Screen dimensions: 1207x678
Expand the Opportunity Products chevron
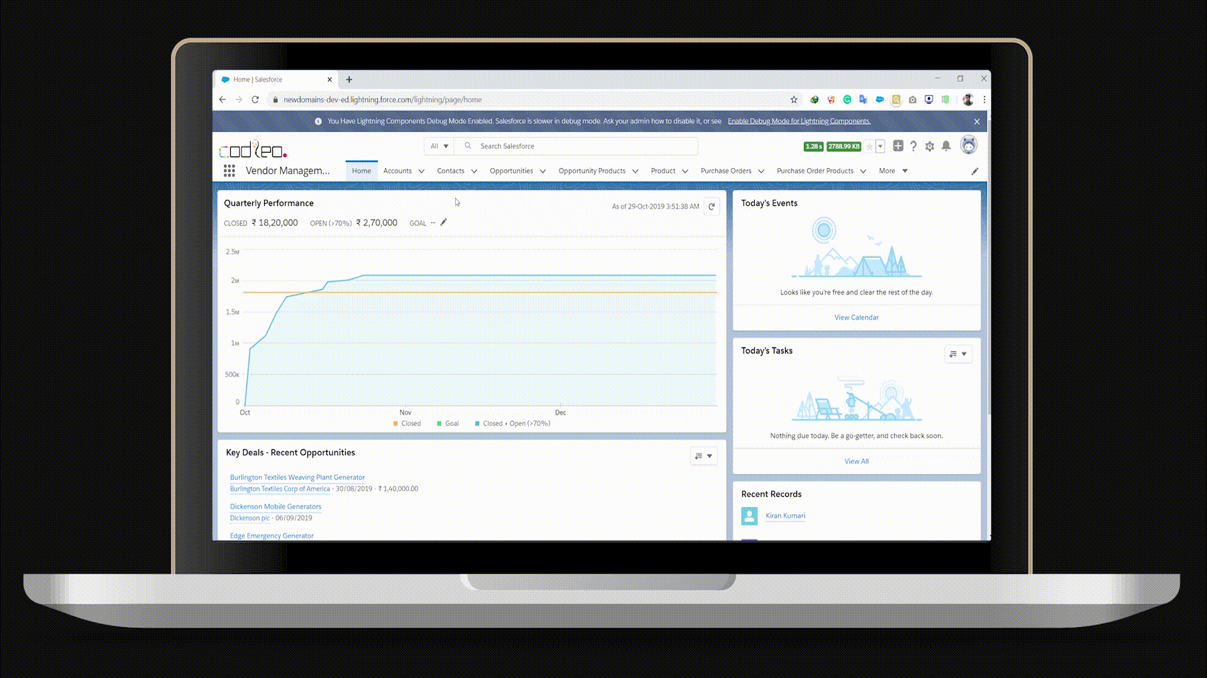tap(635, 171)
